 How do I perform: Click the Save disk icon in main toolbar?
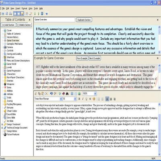pyautogui.click(x=3, y=14)
